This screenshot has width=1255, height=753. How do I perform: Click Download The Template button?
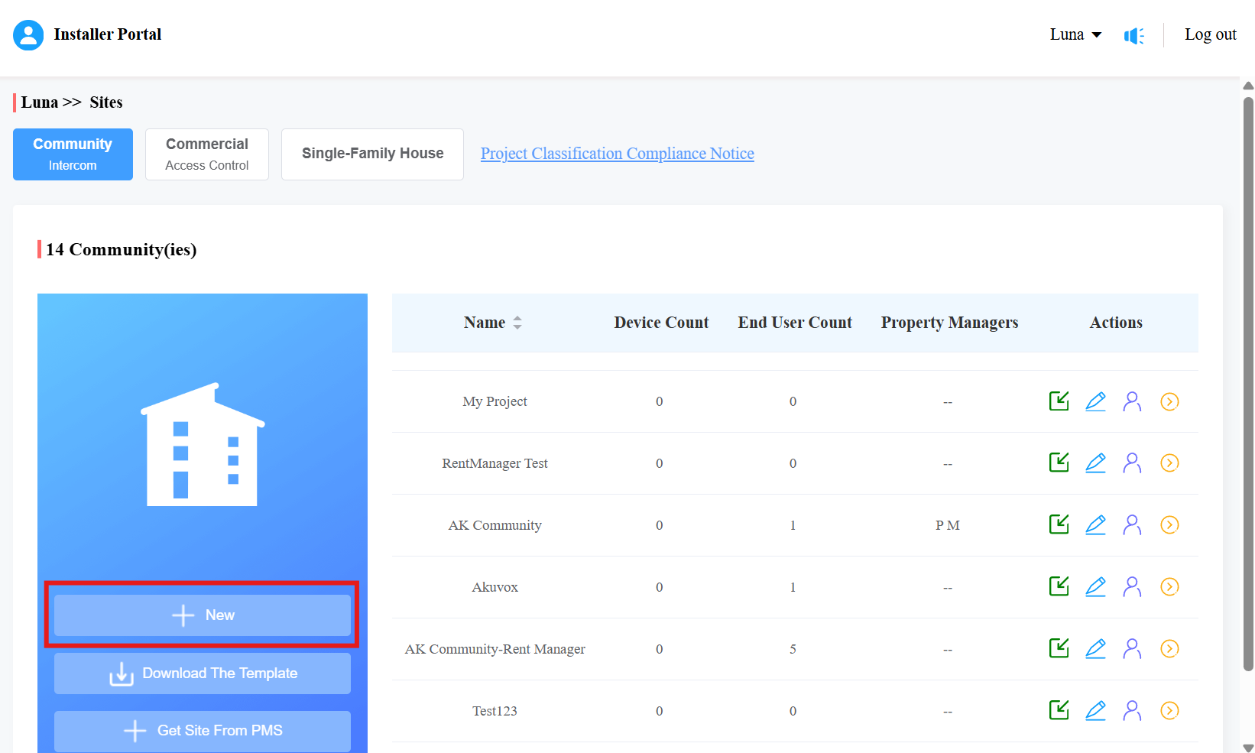[x=203, y=673]
